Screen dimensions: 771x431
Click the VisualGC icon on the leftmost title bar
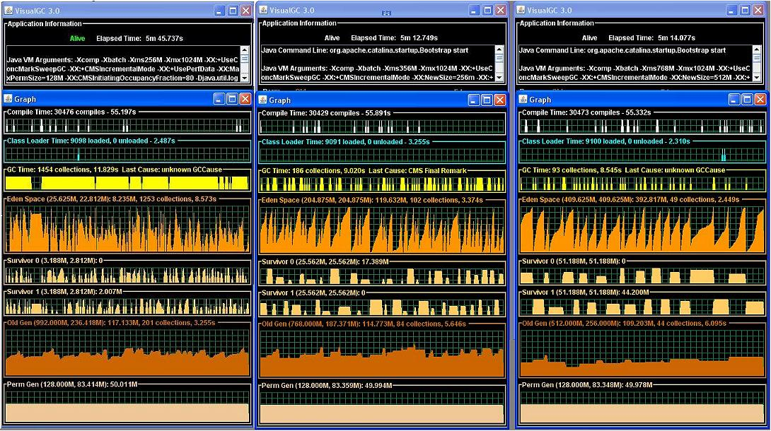7,10
